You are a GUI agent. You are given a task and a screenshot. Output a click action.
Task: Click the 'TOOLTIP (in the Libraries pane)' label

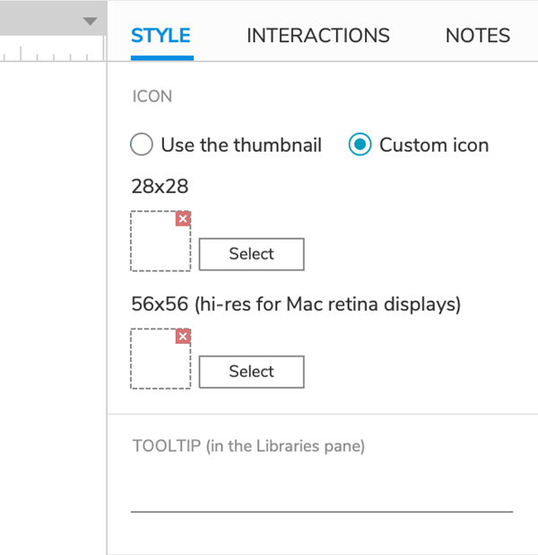(248, 446)
